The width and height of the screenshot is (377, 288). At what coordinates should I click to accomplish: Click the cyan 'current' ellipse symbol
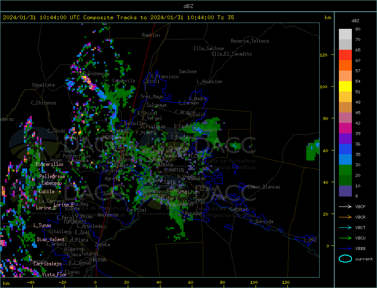(x=345, y=259)
